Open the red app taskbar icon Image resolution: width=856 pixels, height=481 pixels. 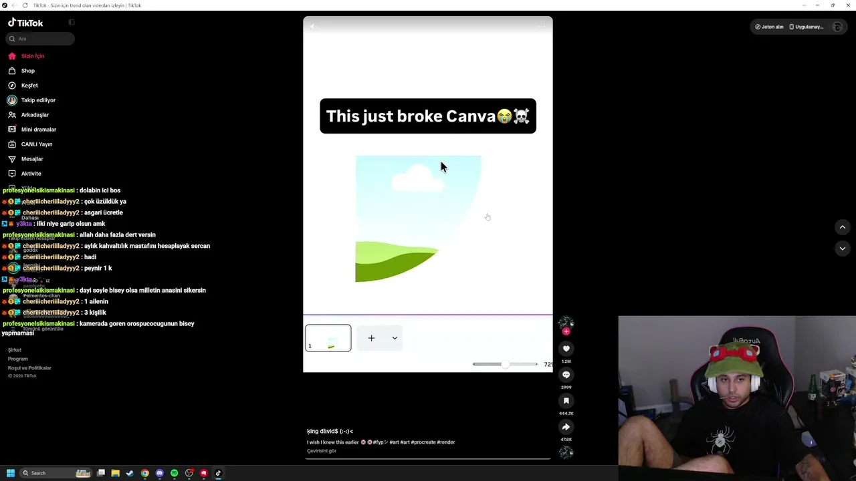(x=204, y=473)
